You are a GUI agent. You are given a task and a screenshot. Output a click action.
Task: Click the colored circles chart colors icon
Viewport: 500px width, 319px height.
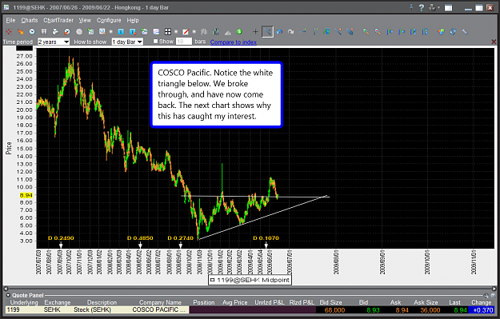tap(441, 31)
